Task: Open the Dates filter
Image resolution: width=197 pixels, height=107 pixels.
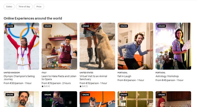Action: click(9, 6)
